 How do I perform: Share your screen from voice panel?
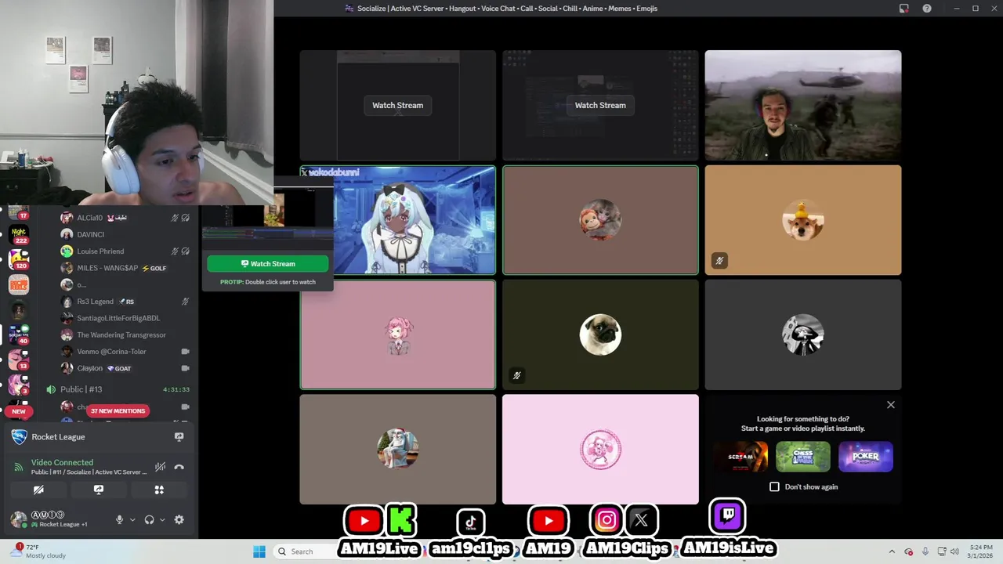coord(99,490)
